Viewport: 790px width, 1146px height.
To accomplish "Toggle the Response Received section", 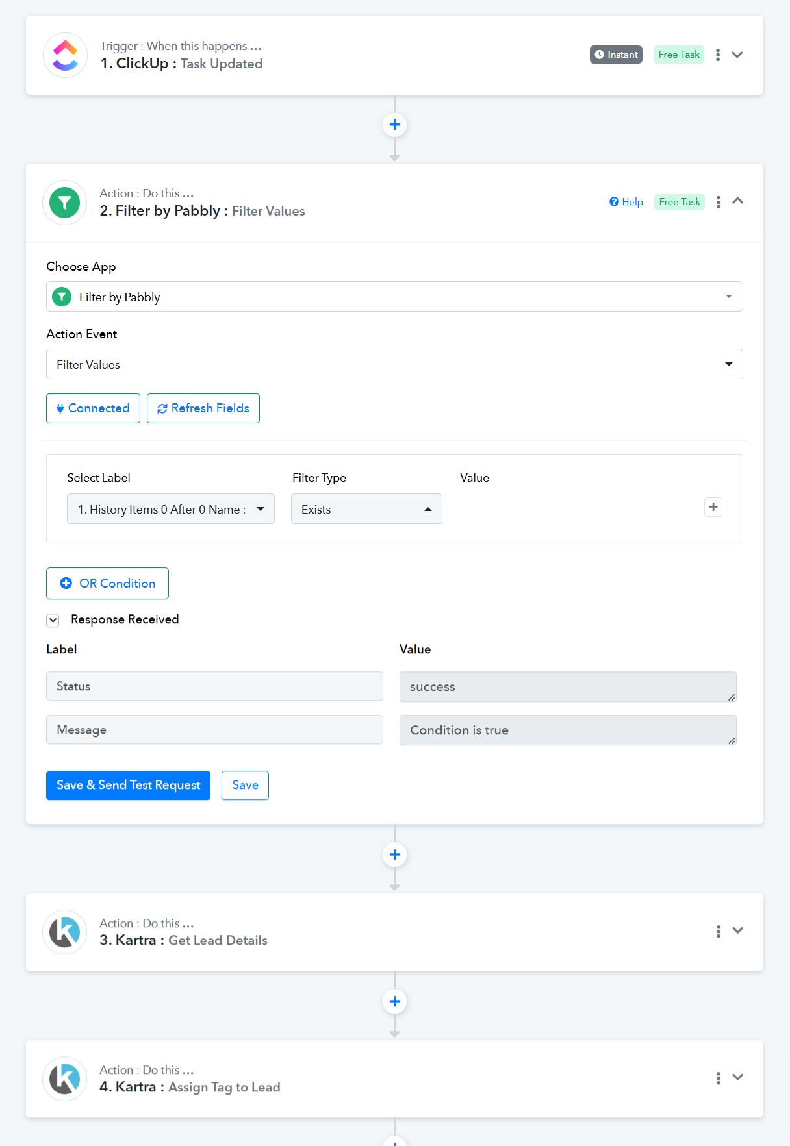I will [x=53, y=620].
